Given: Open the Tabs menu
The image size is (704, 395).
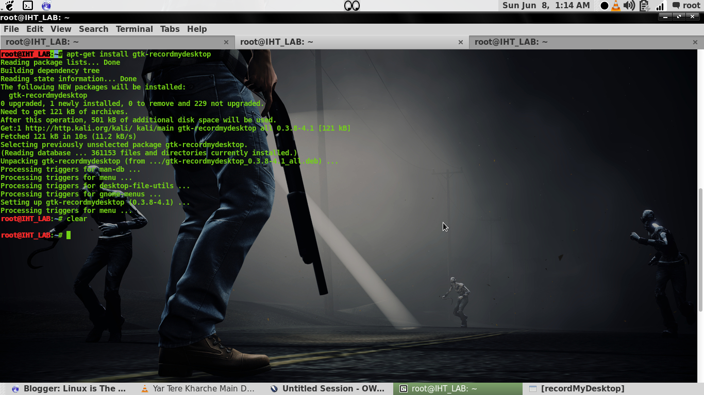Looking at the screenshot, I should (170, 29).
